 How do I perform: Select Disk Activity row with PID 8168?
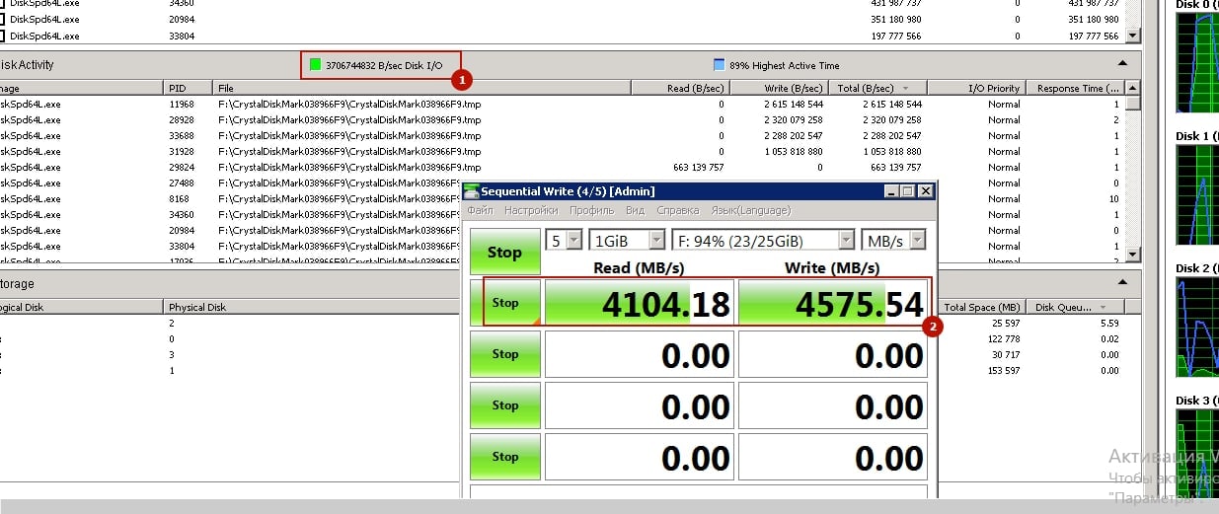(x=232, y=198)
